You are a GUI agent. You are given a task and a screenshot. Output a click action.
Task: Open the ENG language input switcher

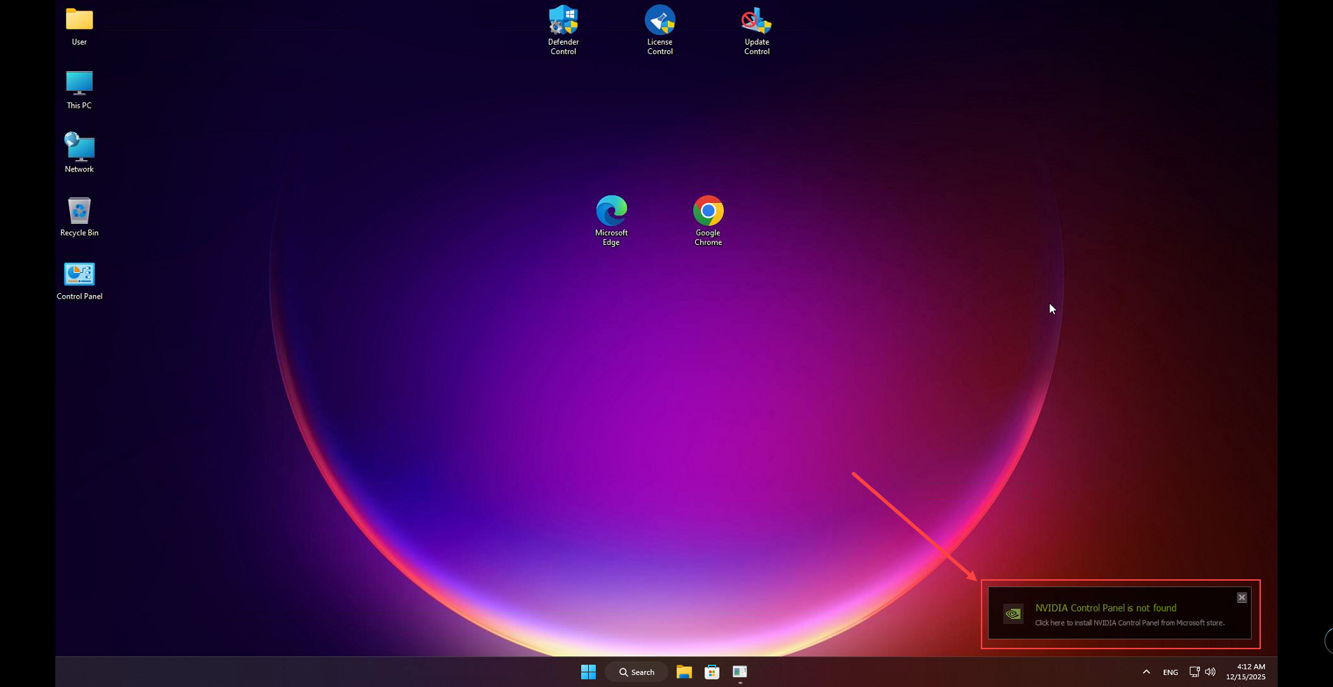[x=1170, y=672]
